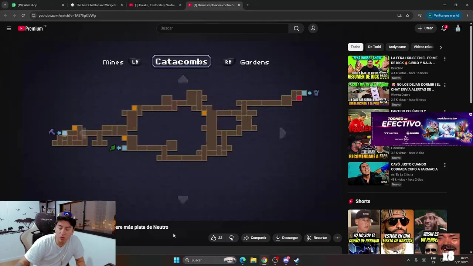Click the Torneo de Efectivo casino ad banner

(422, 129)
